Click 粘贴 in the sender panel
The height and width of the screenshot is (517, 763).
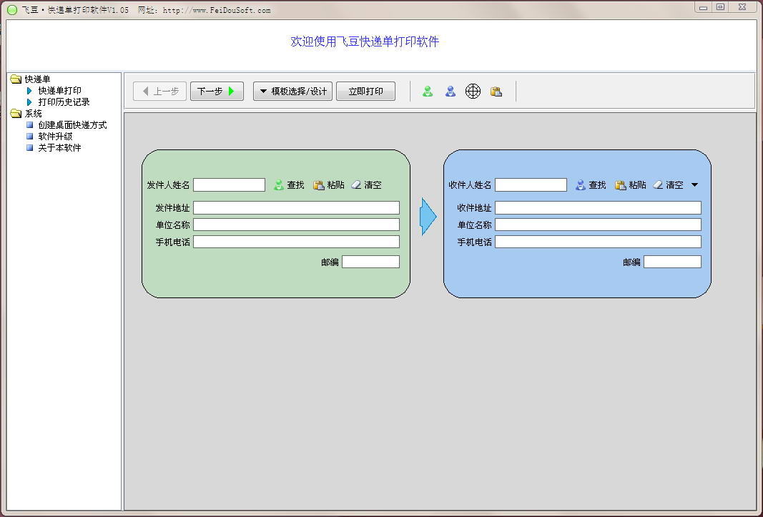point(329,185)
